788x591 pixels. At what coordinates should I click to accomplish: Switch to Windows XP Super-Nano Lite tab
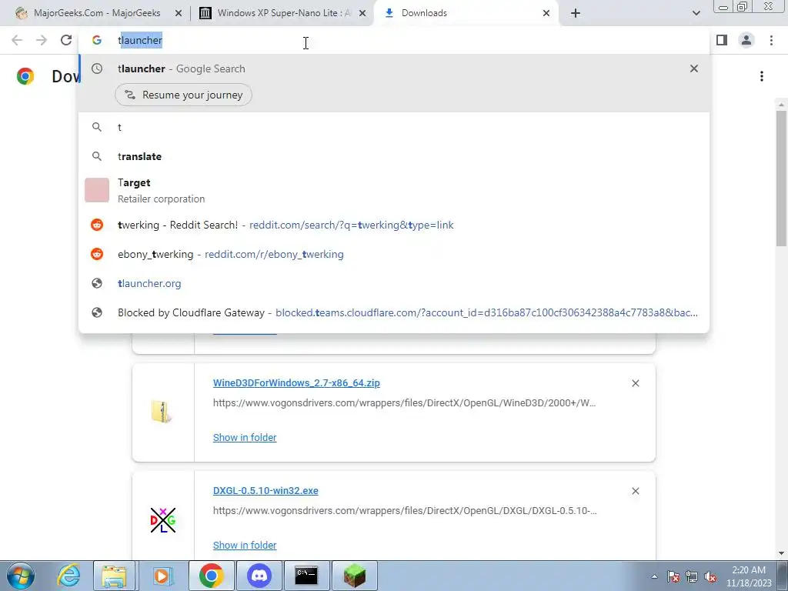point(282,13)
